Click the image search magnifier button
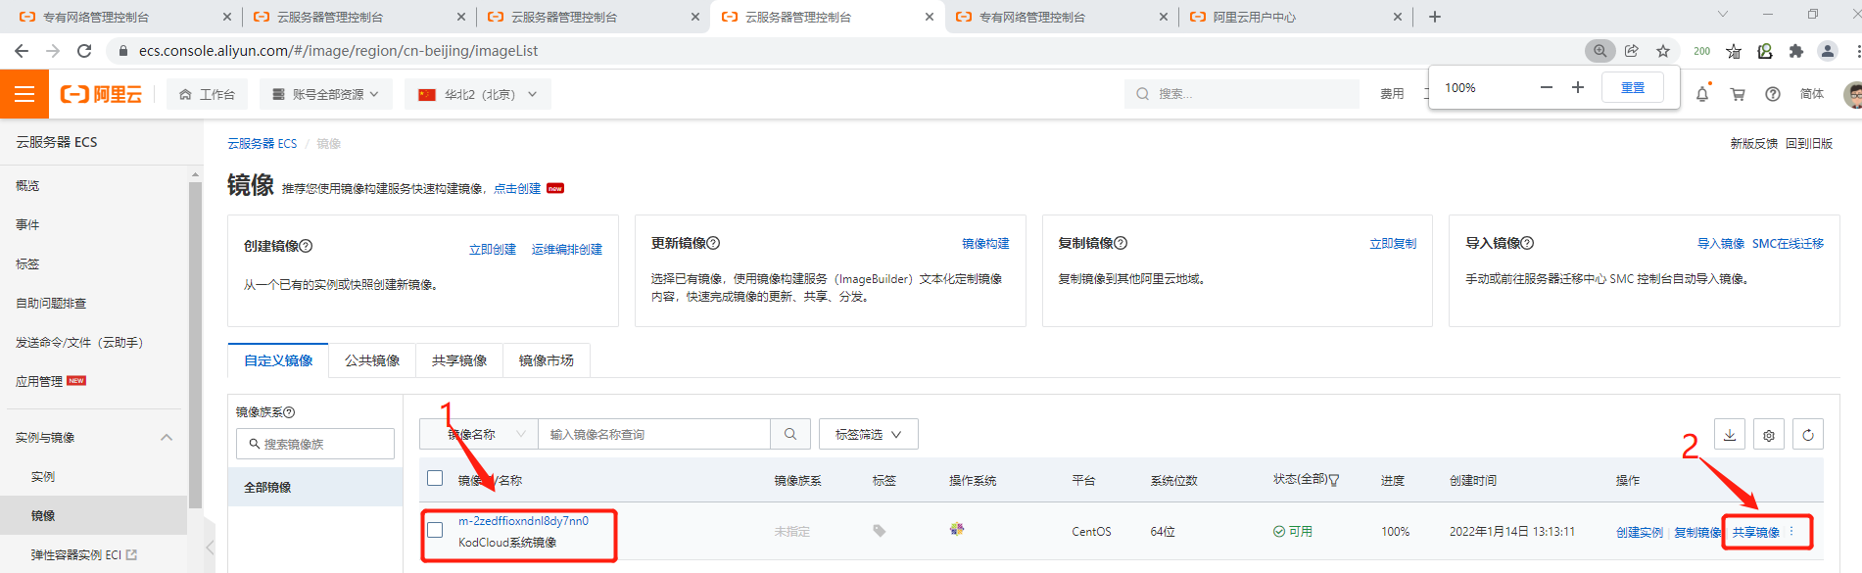 pos(790,434)
